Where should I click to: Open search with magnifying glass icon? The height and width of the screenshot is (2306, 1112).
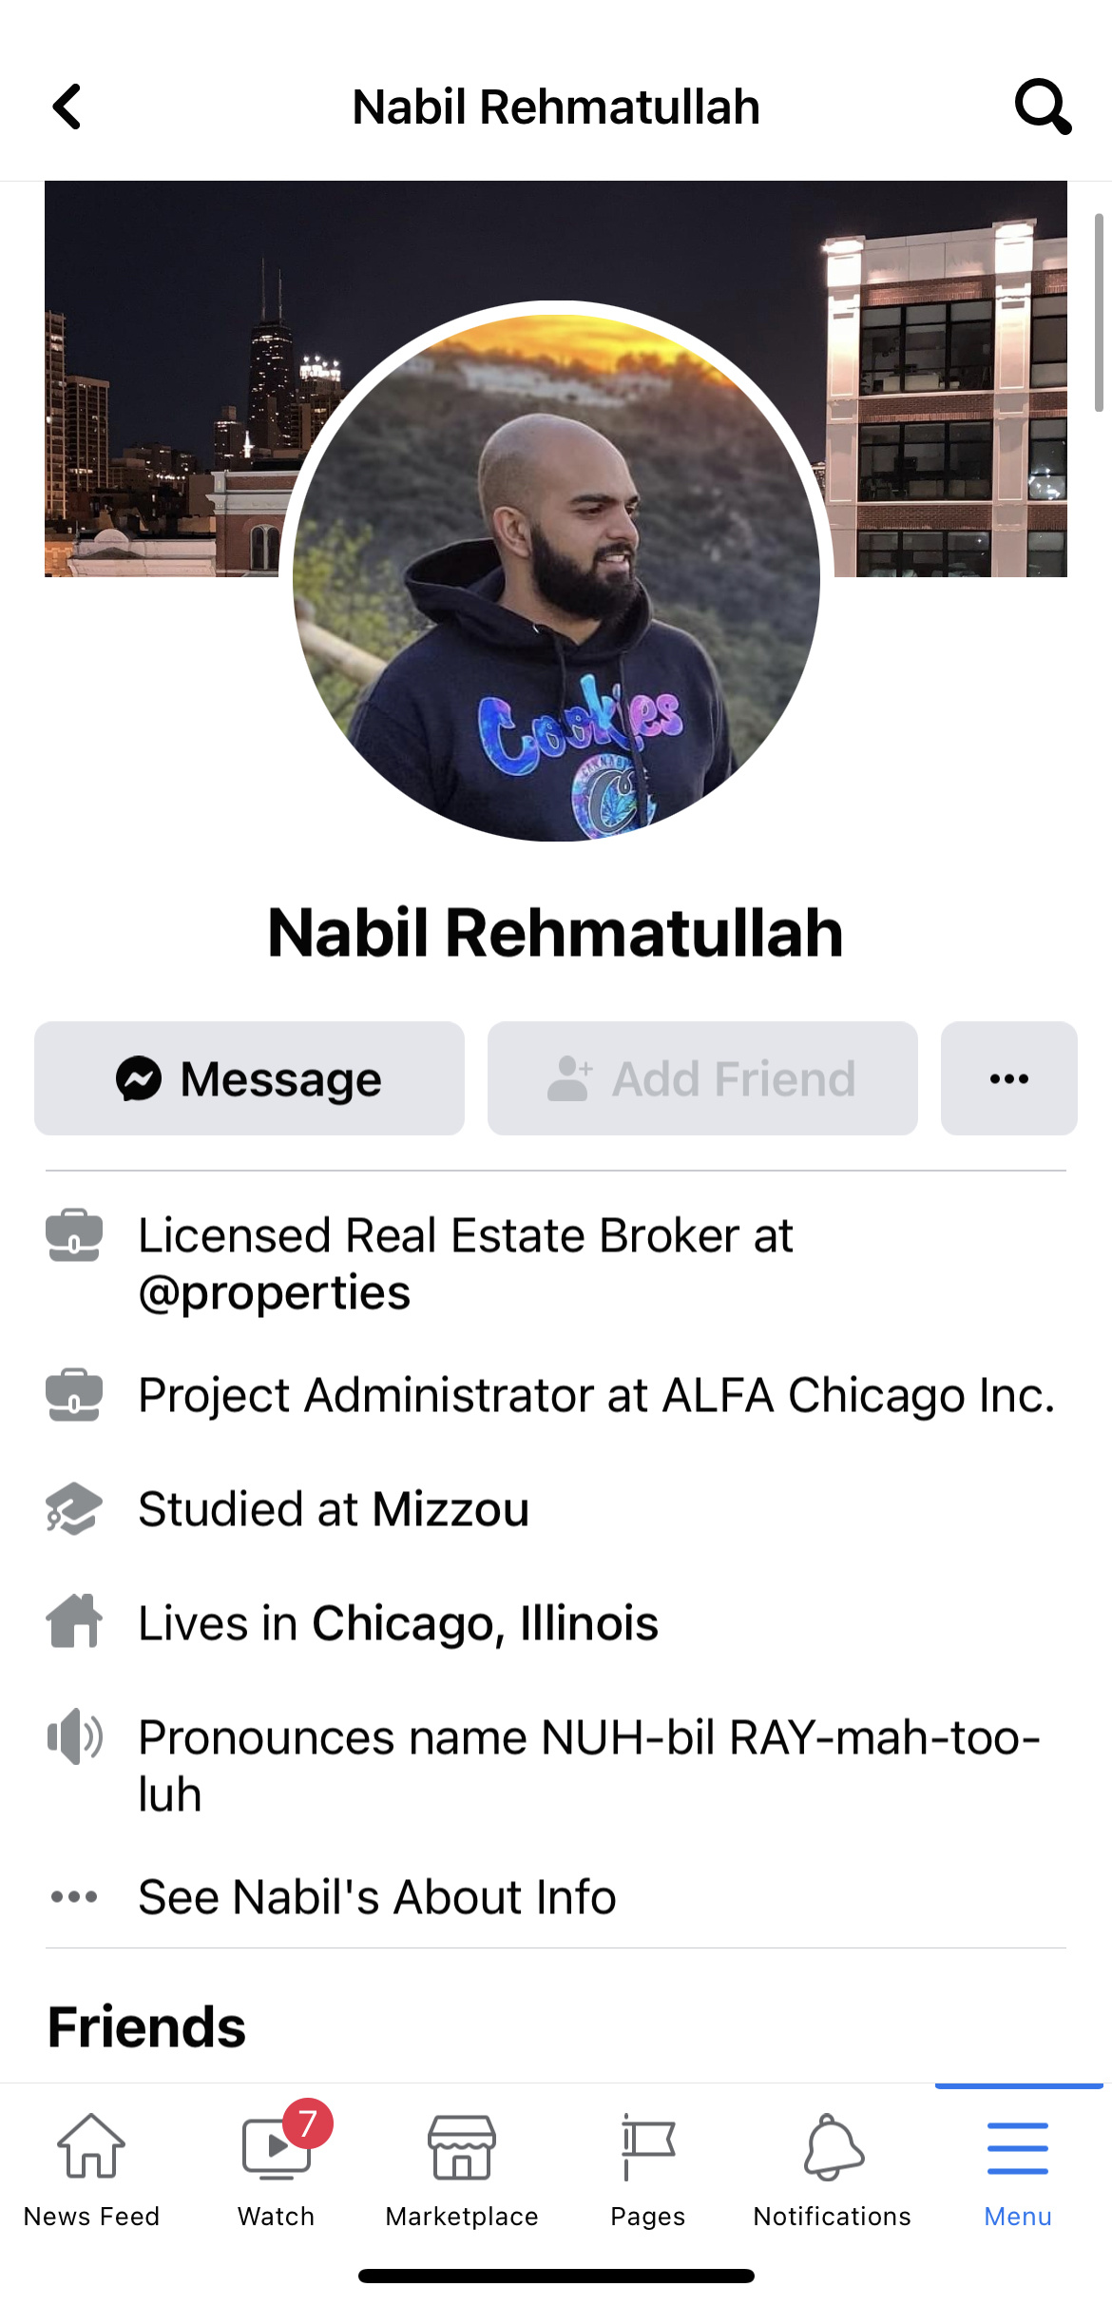click(1044, 107)
